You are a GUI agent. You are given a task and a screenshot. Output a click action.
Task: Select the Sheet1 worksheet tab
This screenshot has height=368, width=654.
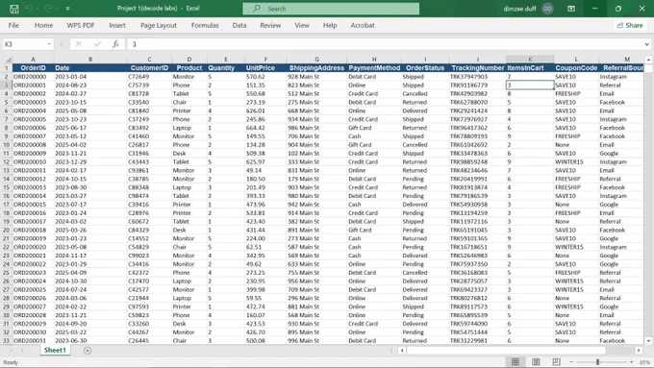click(55, 351)
